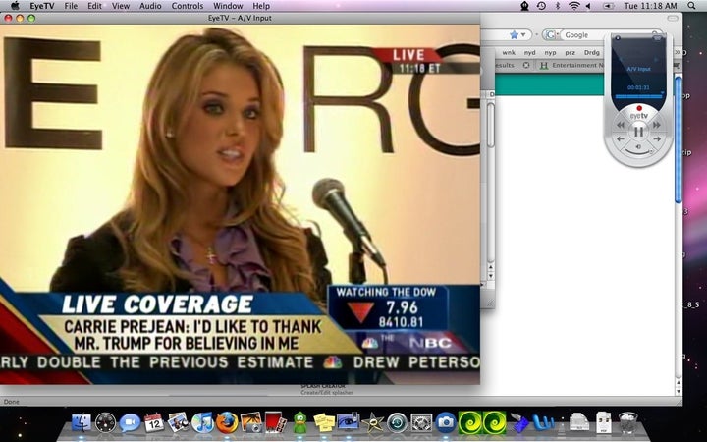Image resolution: width=707 pixels, height=442 pixels.
Task: Open the Controls menu
Action: click(x=188, y=6)
